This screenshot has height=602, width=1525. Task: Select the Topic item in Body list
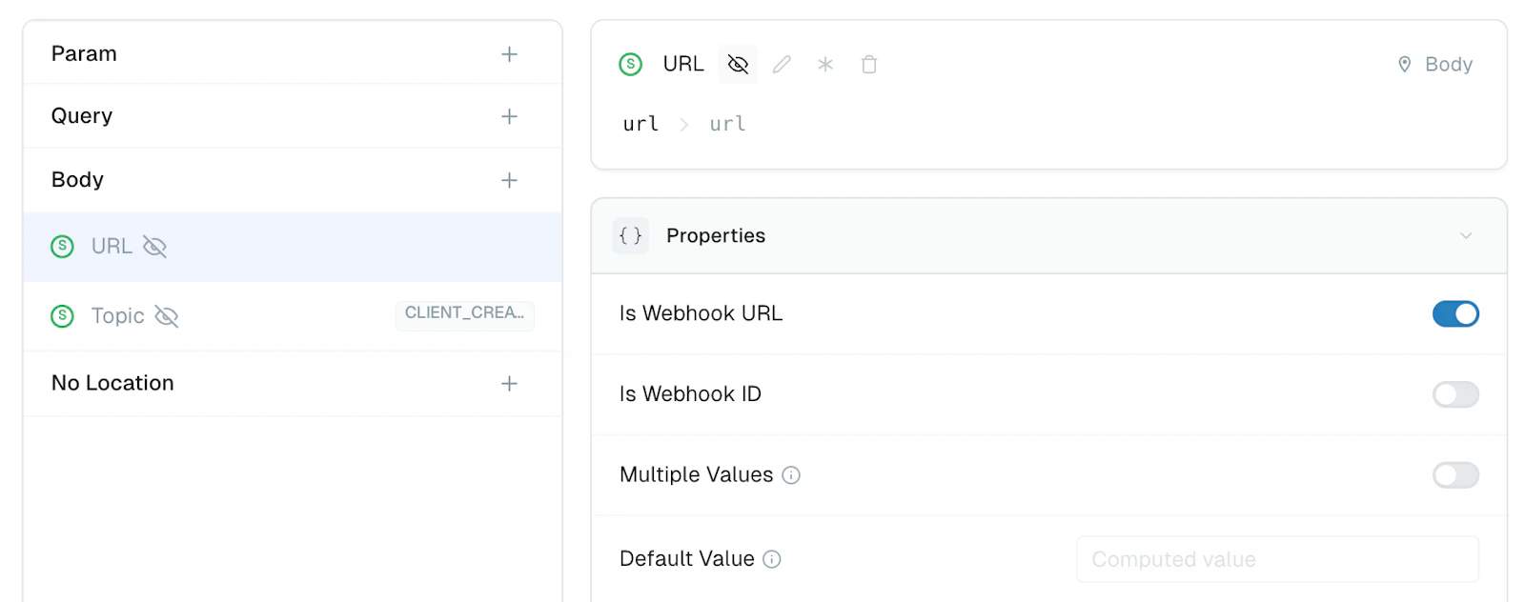tap(293, 316)
